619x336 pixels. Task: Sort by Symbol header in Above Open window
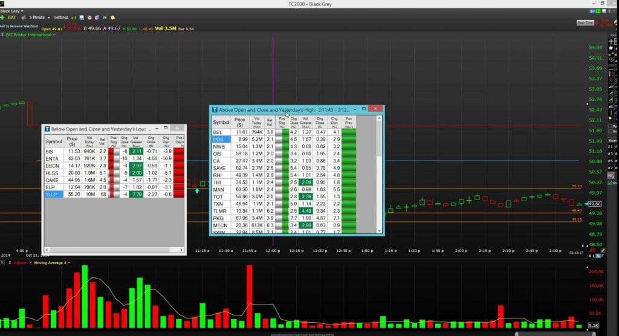(x=221, y=122)
